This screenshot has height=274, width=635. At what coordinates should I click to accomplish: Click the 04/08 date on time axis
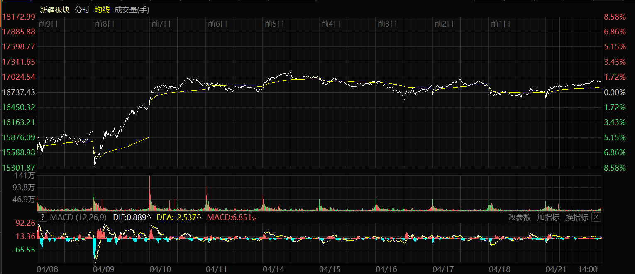click(47, 269)
